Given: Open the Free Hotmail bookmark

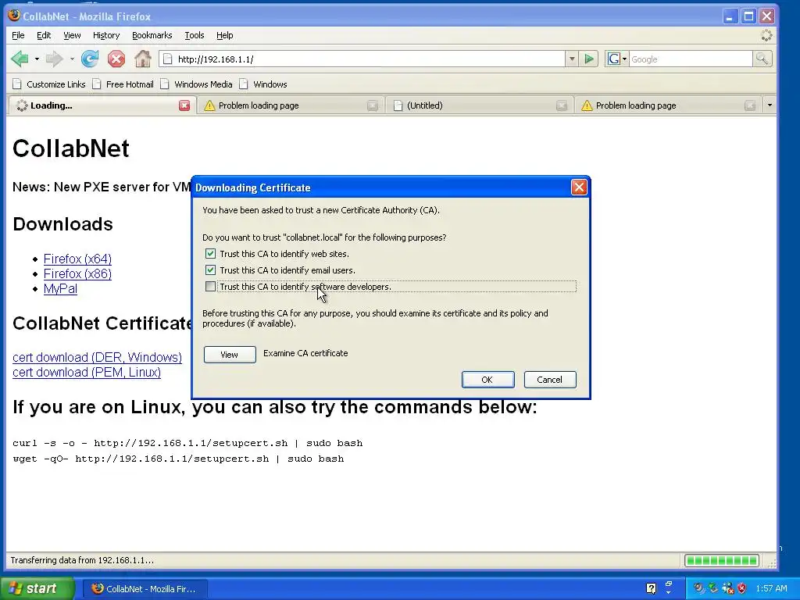Looking at the screenshot, I should [123, 84].
